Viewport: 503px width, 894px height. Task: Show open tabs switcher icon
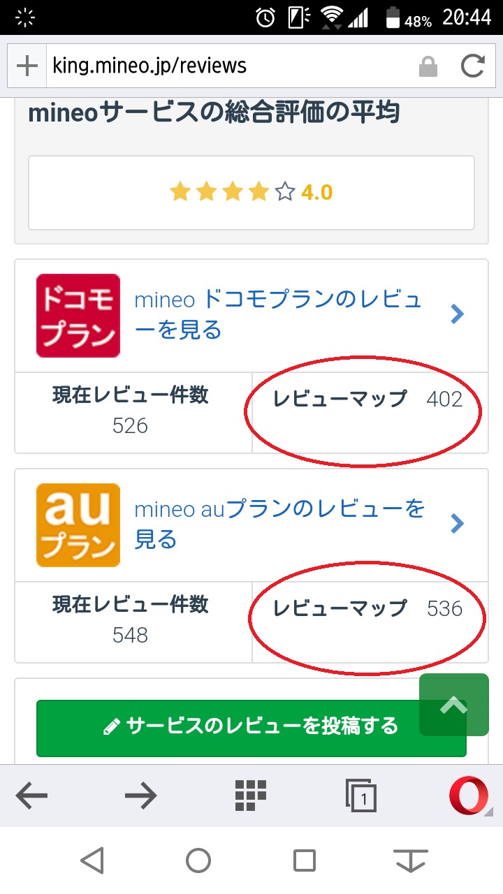[361, 796]
